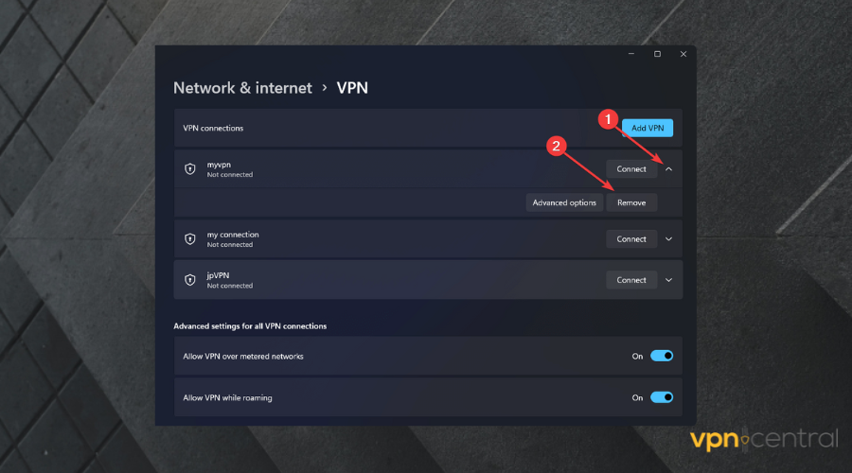This screenshot has width=852, height=473.
Task: Connect to my connection VPN
Action: pos(631,239)
